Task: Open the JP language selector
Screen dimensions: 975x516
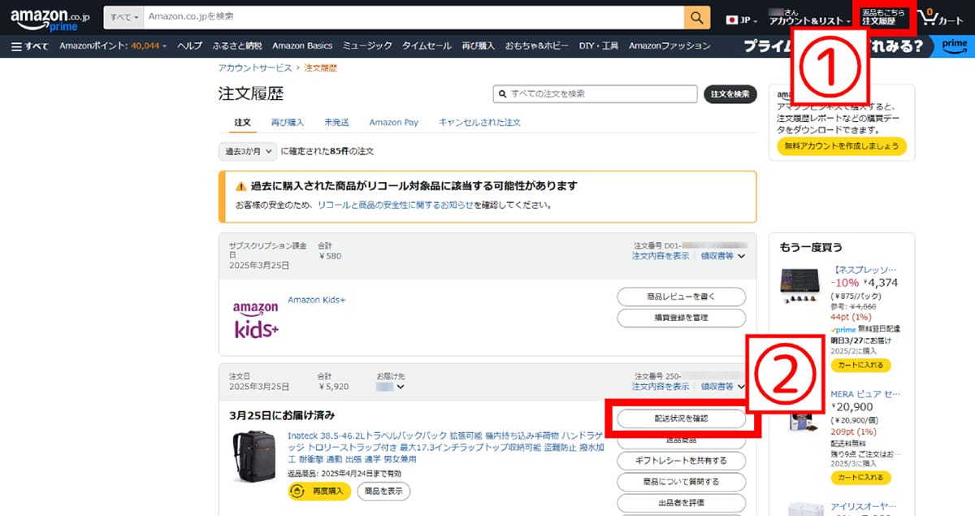Action: [x=742, y=20]
